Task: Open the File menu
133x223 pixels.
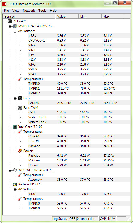Action: [6, 11]
